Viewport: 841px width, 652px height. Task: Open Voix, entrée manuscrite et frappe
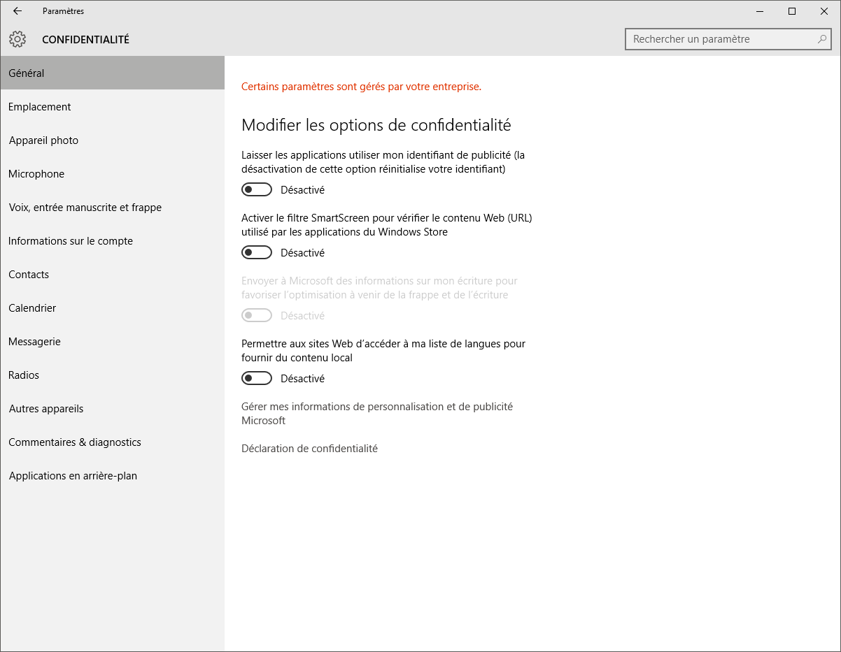pyautogui.click(x=85, y=208)
